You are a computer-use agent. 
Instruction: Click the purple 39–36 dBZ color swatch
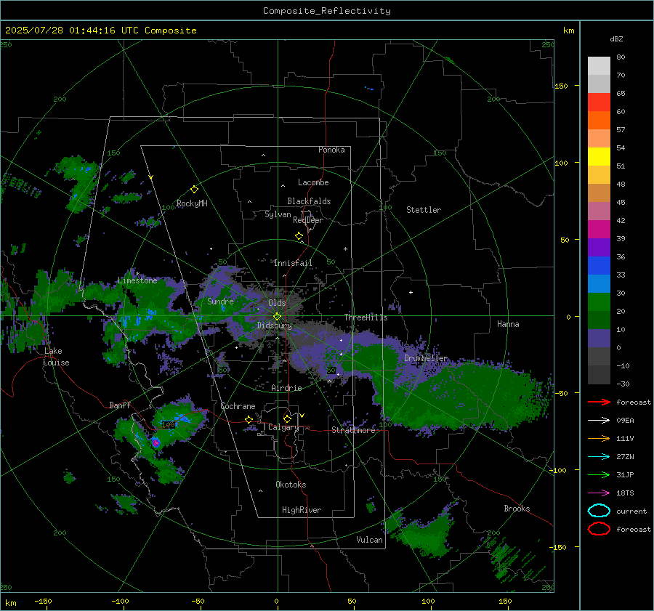tap(599, 247)
